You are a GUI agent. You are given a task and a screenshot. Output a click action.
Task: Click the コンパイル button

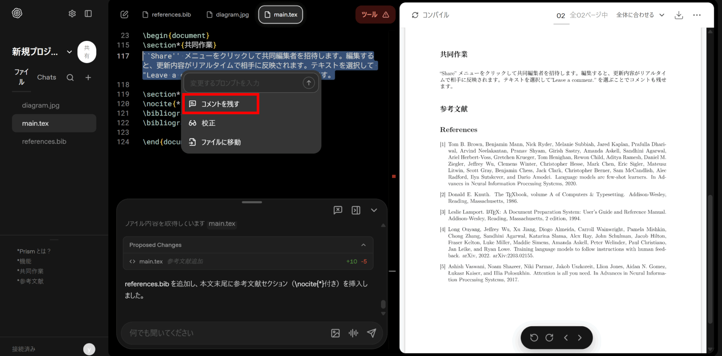coord(430,15)
